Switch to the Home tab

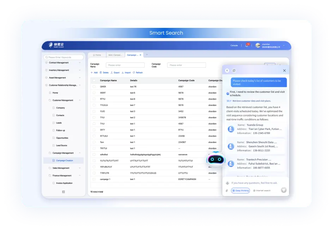[96, 55]
